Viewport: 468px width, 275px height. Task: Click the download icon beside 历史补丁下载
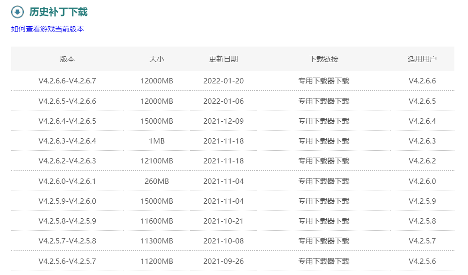click(x=17, y=12)
